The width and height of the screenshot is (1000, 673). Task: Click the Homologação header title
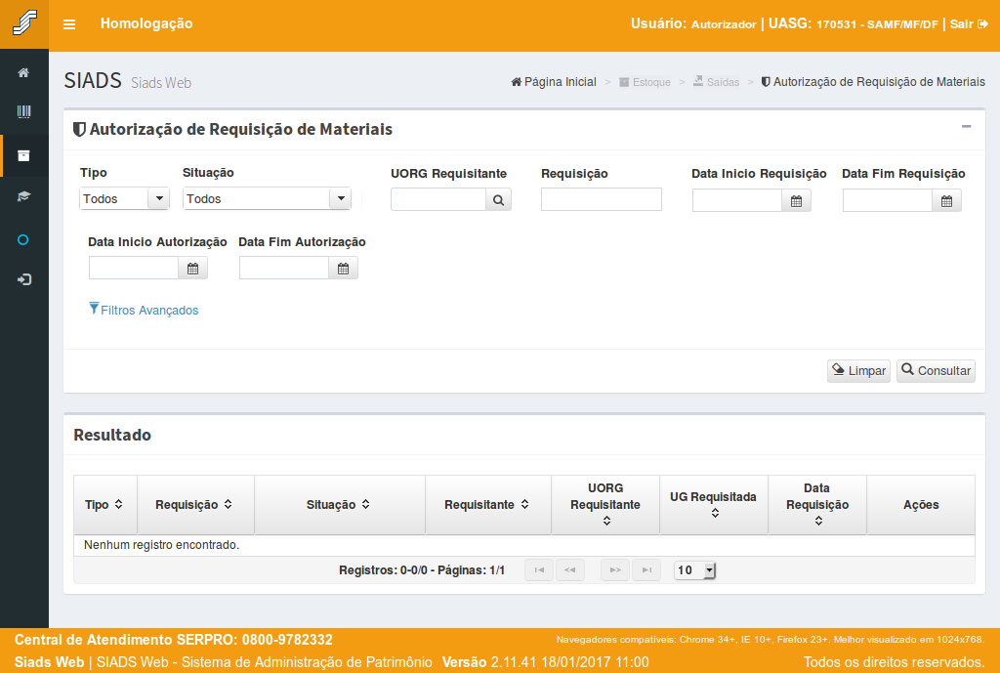[x=146, y=23]
